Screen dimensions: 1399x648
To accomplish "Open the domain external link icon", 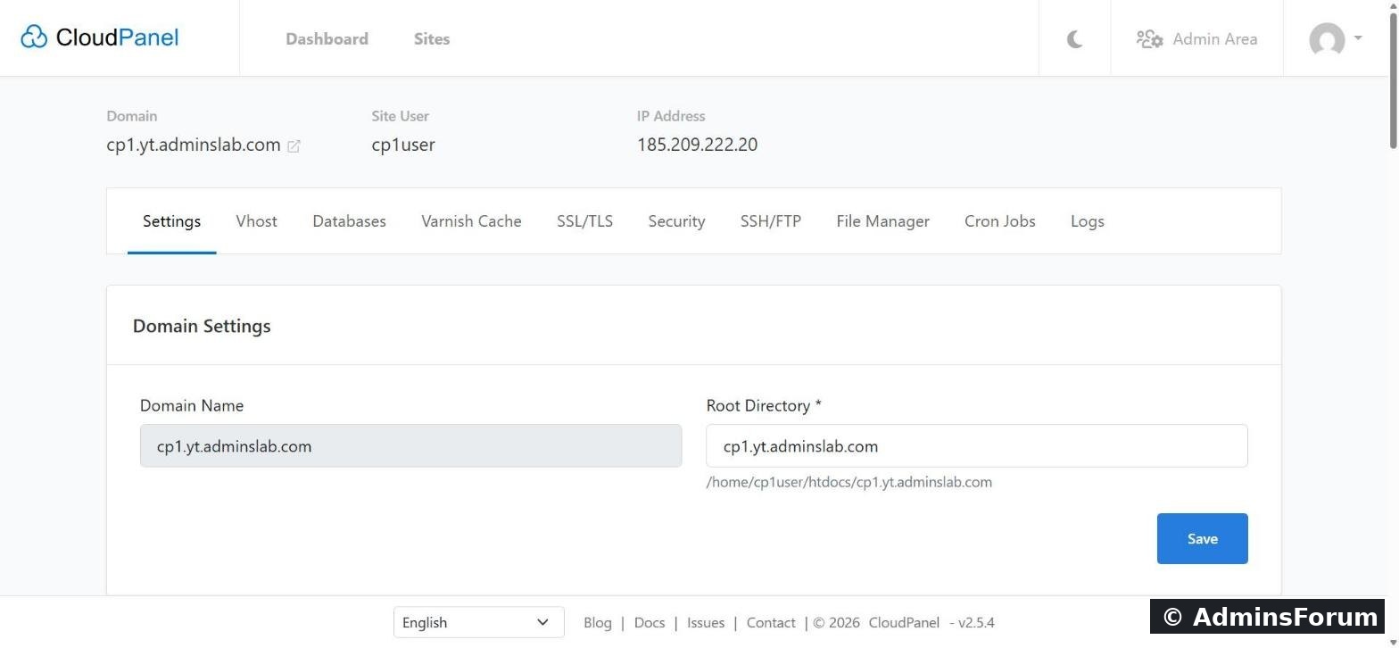I will point(294,145).
